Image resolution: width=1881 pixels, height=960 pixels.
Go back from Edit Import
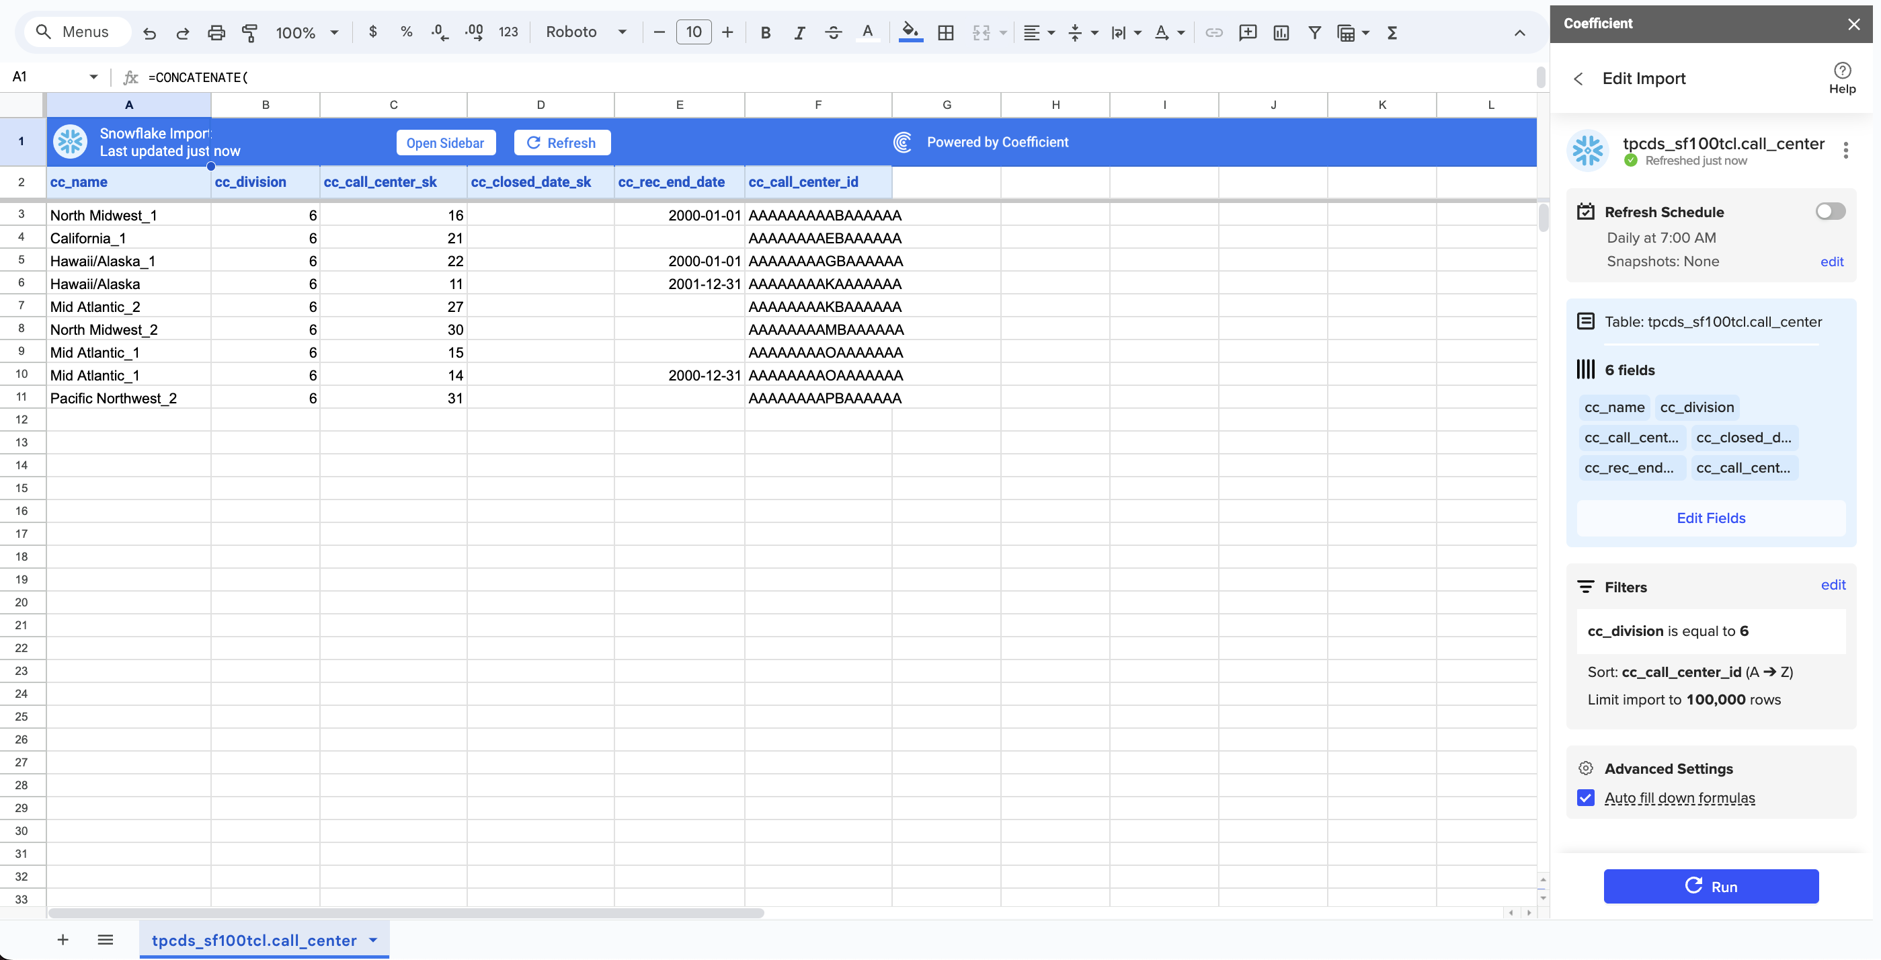tap(1578, 79)
